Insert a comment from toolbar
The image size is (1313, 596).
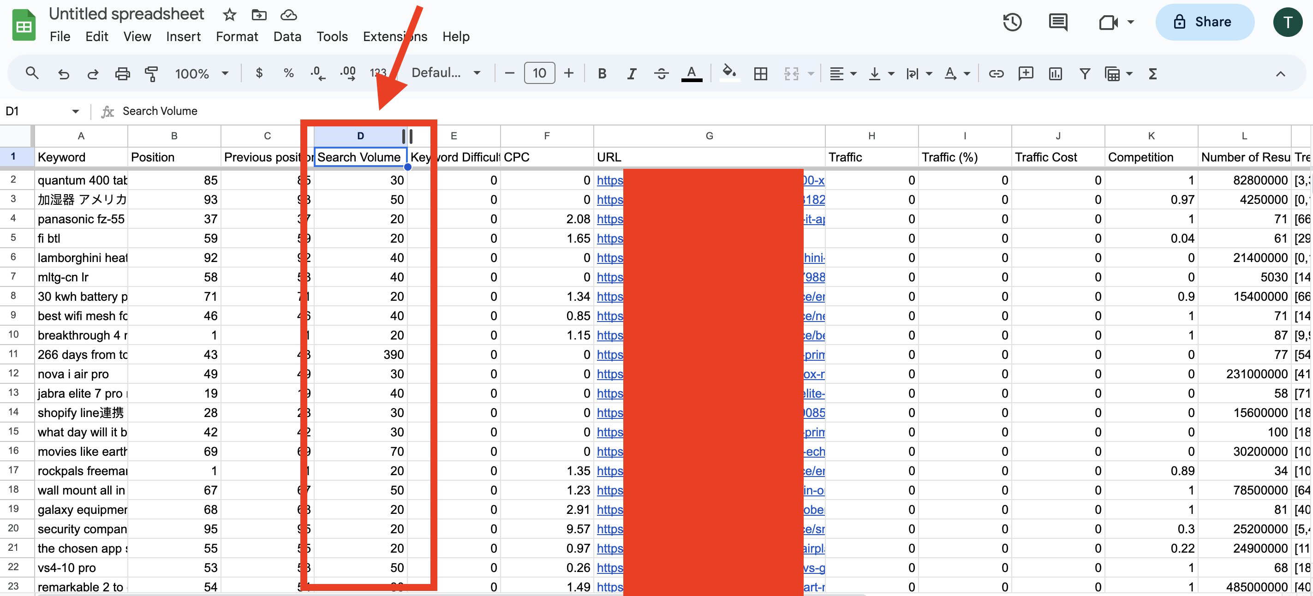1026,73
